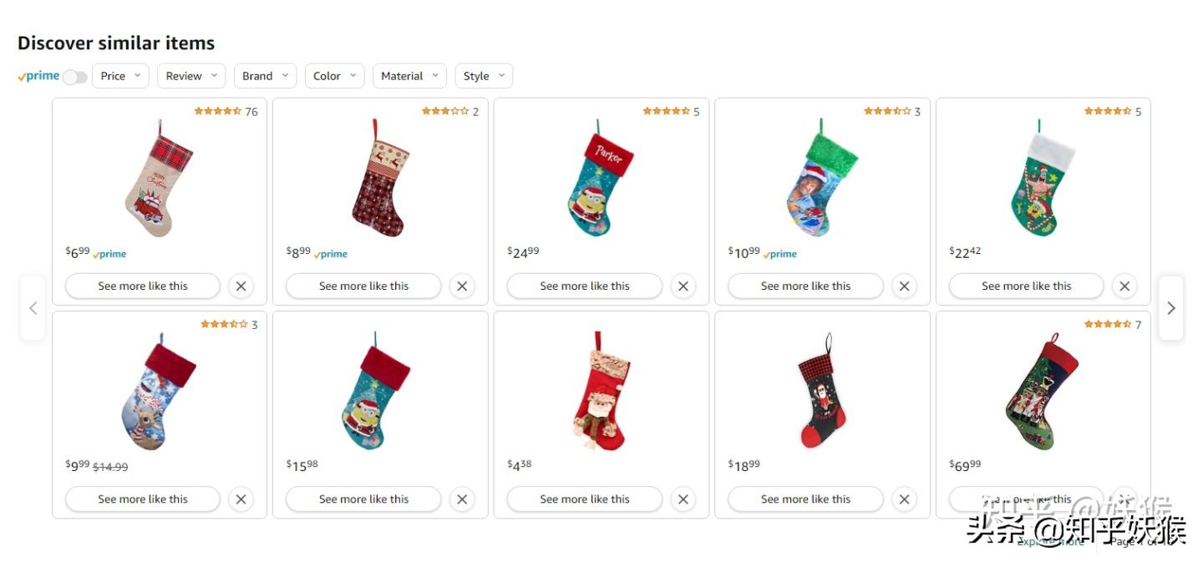Dismiss the $10.99 green-cuff stocking item
Viewport: 1203px width, 562px height.
[x=904, y=286]
